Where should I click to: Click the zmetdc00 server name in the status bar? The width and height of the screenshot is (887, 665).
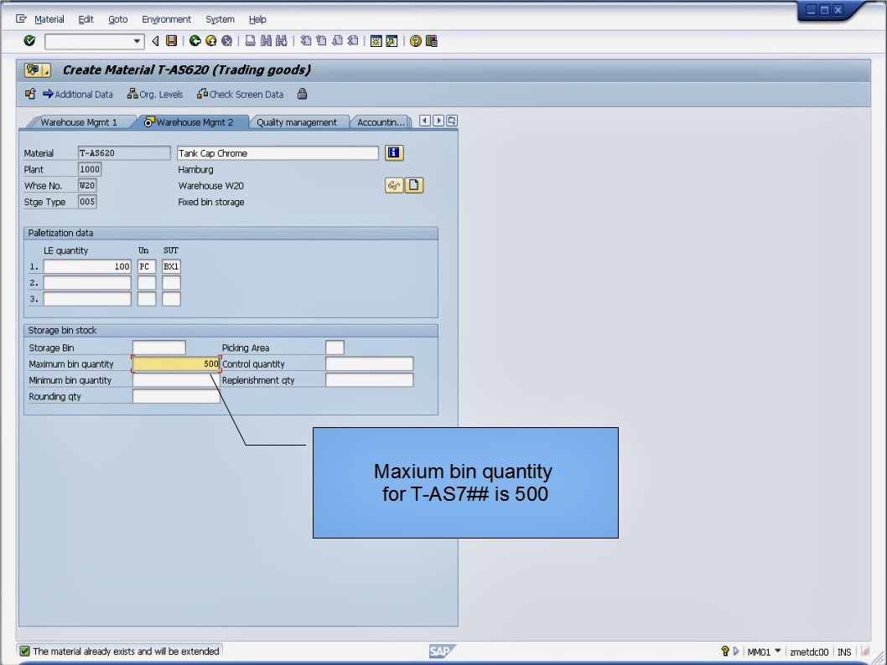click(x=809, y=652)
